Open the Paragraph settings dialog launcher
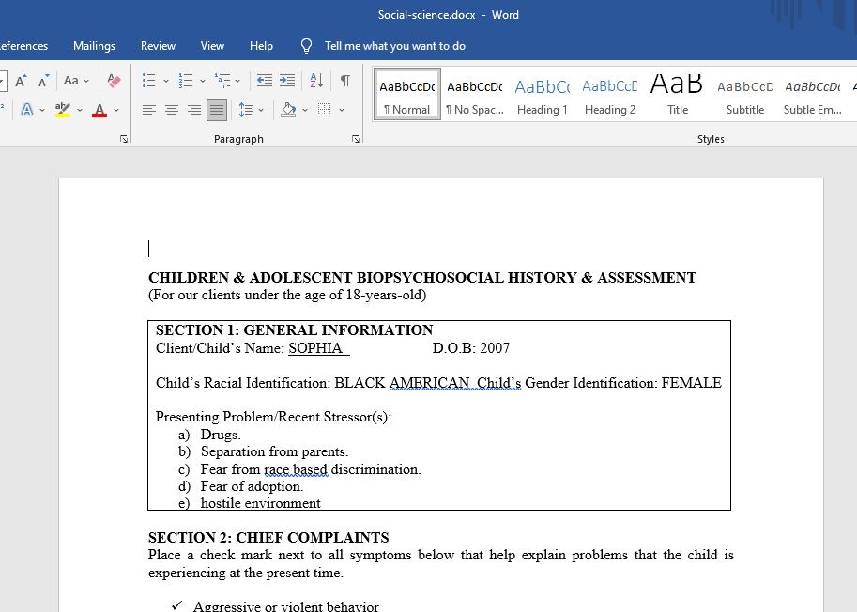 coord(356,139)
